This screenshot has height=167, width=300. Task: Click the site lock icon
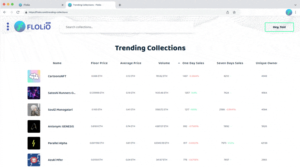point(26,12)
